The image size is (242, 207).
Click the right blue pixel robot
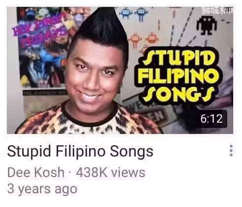point(141,14)
